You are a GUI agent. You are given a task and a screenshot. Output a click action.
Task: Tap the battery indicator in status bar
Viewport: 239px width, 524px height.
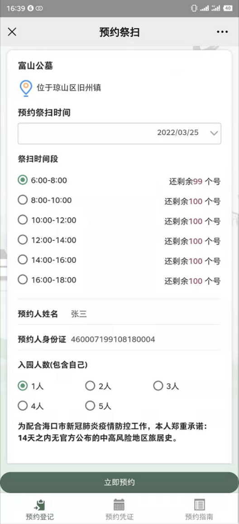tap(228, 8)
